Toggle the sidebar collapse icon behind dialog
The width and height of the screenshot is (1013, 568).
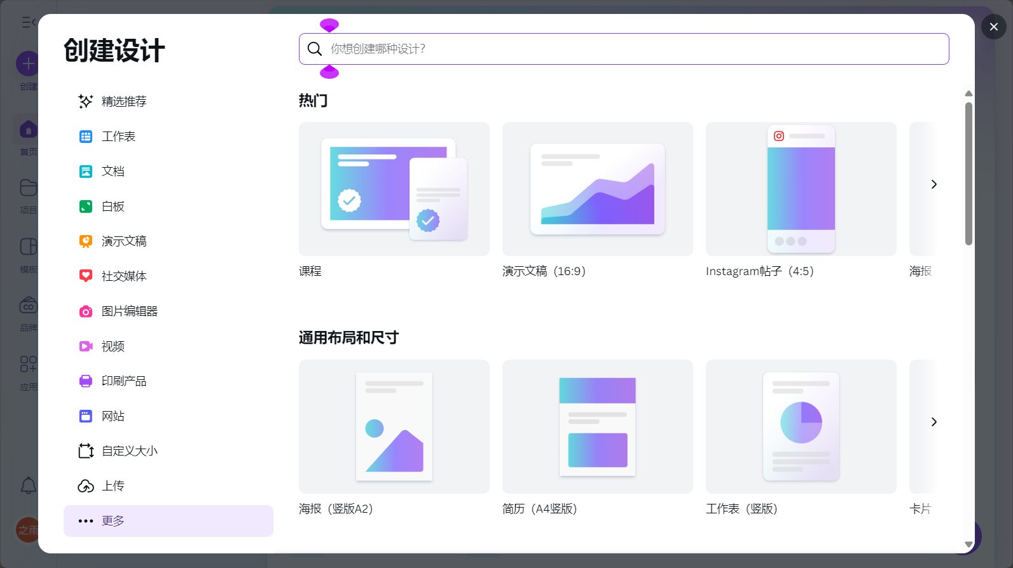[x=28, y=22]
